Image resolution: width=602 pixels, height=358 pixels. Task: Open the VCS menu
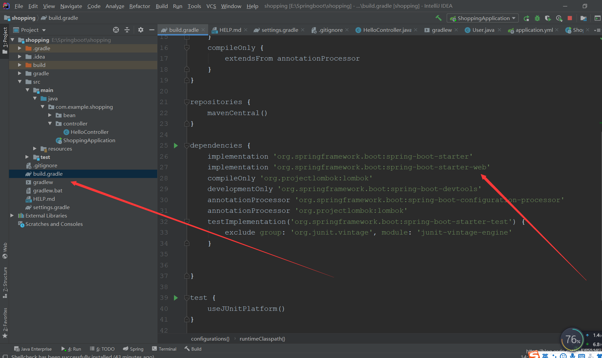(211, 6)
